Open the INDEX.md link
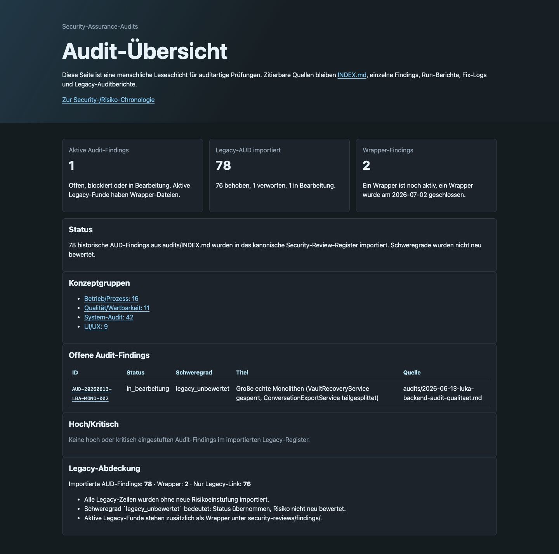 (352, 75)
